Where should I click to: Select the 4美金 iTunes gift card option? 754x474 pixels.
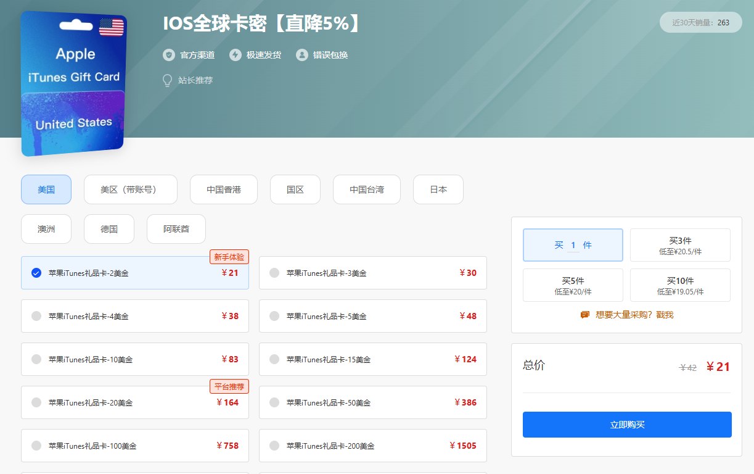(x=135, y=316)
